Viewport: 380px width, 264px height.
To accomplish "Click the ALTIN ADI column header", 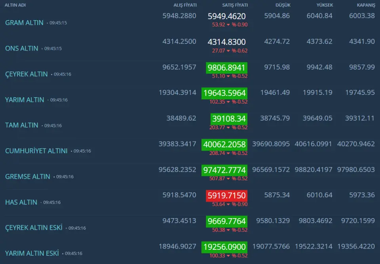I will tap(15, 5).
